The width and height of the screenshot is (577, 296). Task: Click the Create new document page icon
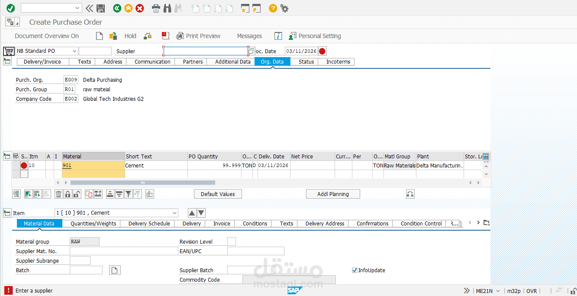[100, 36]
